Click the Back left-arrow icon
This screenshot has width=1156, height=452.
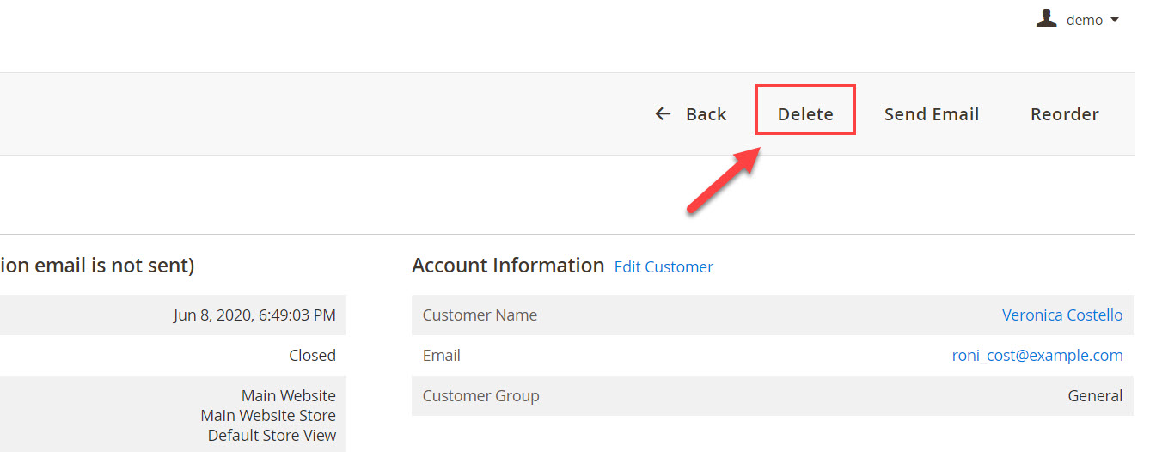[663, 113]
